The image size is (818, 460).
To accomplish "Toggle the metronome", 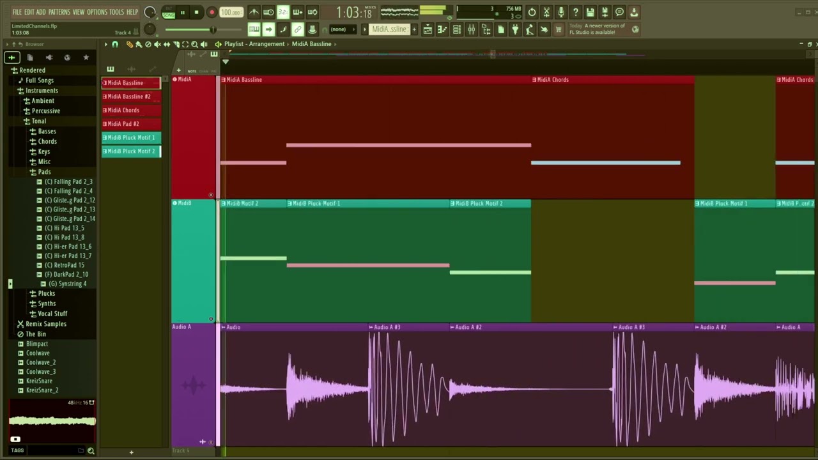I will pyautogui.click(x=254, y=12).
